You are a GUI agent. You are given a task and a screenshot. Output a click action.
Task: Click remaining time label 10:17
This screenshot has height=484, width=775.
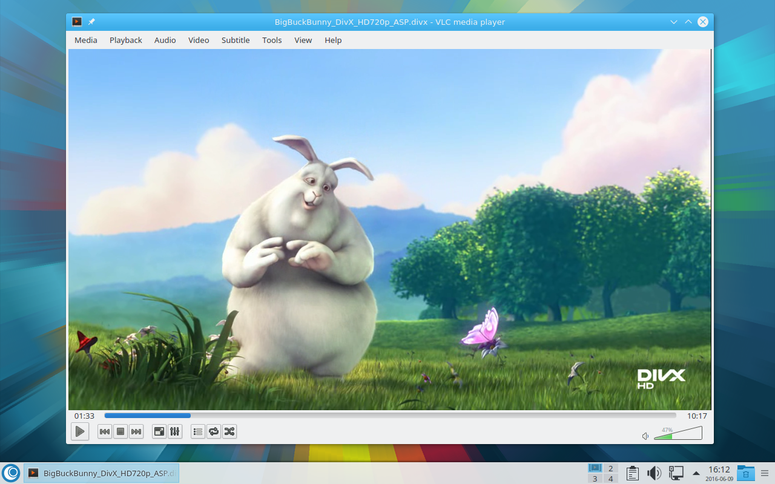pyautogui.click(x=696, y=416)
